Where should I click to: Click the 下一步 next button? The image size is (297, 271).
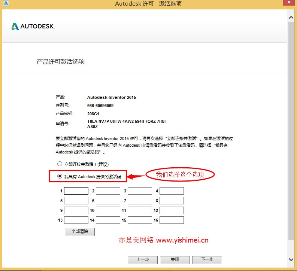click(x=207, y=260)
